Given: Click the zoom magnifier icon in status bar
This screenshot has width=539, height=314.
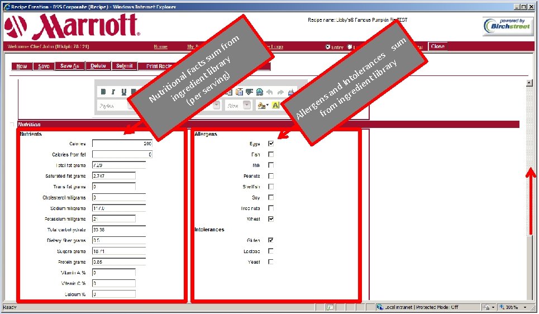Looking at the screenshot, I should (502, 307).
